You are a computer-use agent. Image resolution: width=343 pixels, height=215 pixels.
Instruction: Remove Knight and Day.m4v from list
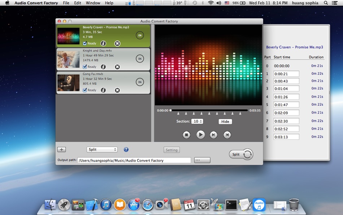click(x=117, y=67)
